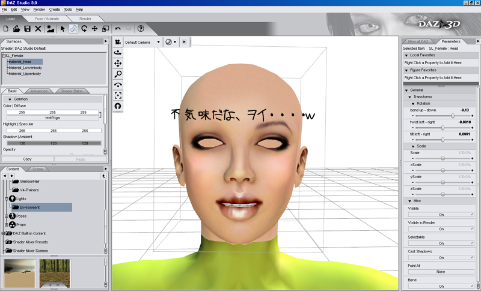This screenshot has width=481, height=292.
Task: Collapse the Transforms group
Action: pyautogui.click(x=410, y=97)
